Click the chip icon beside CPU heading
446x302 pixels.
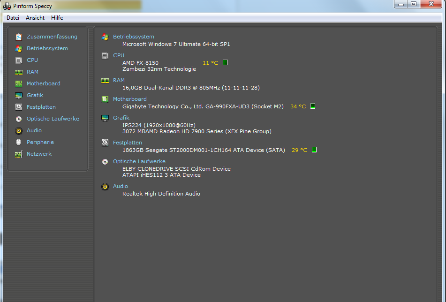tap(105, 55)
